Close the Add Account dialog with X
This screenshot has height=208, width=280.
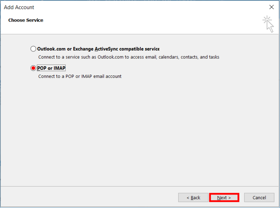[271, 7]
